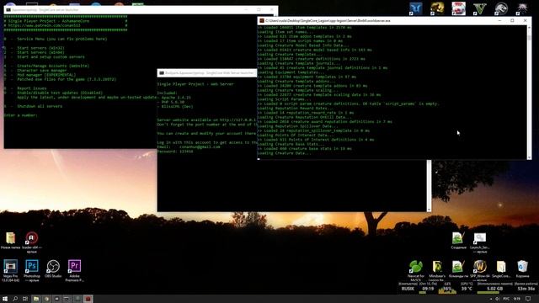539x303 pixels.
Task: Open the Windows Start menu
Action: click(5, 299)
